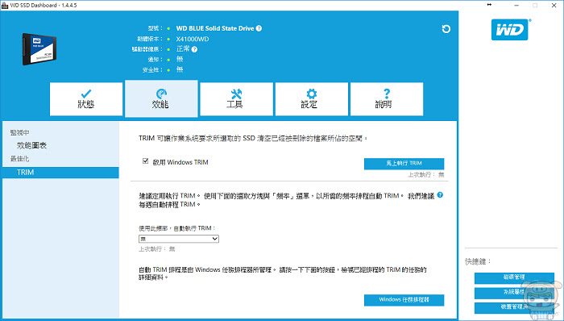Click the refresh icon in the header
Image resolution: width=564 pixels, height=321 pixels.
(446, 29)
